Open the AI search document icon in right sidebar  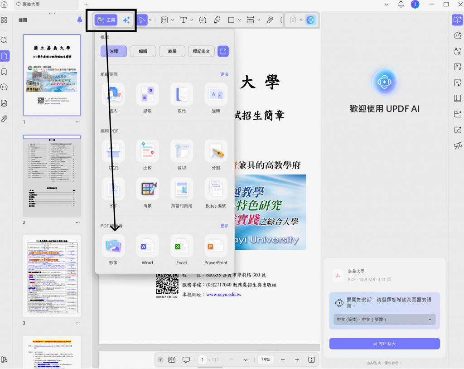(458, 130)
